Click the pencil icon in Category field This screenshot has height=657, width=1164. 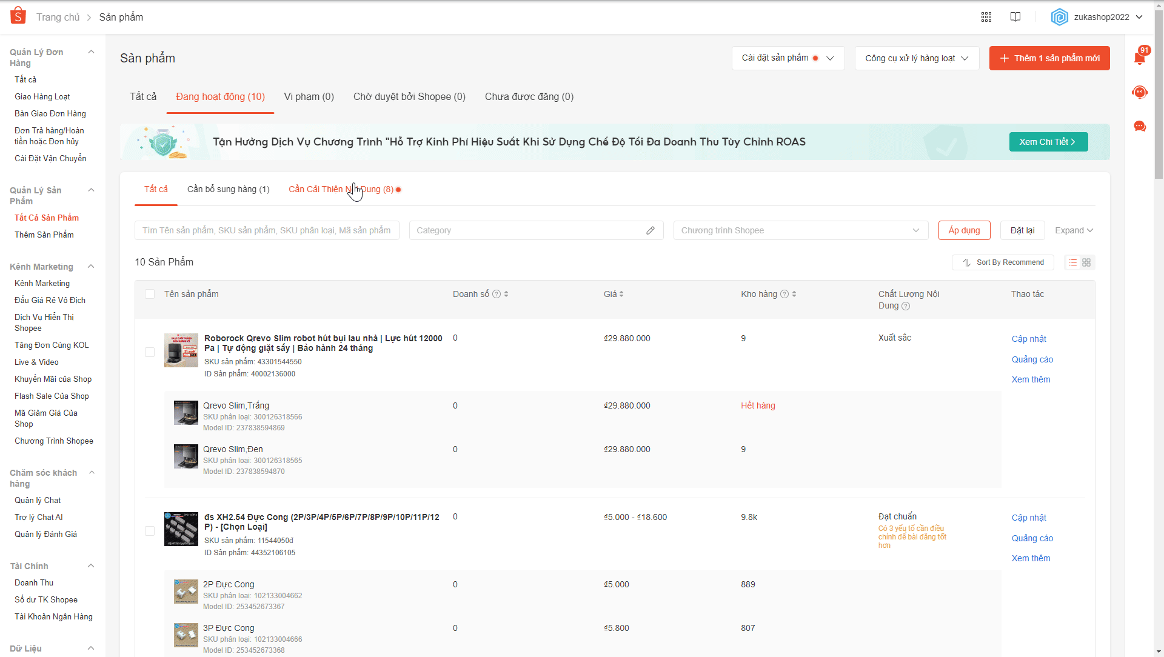(651, 230)
